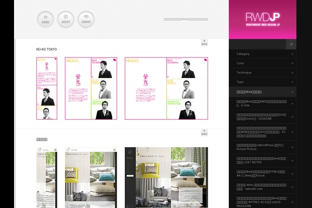
Task: Expand the Technique menu item
Action: pyautogui.click(x=263, y=73)
